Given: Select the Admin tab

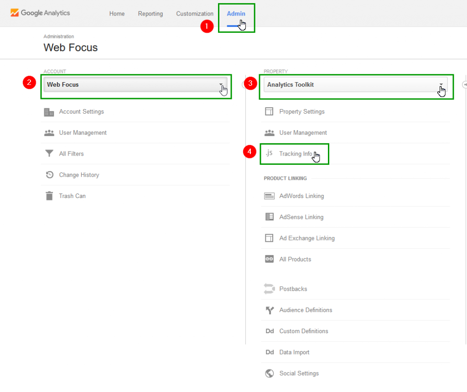Looking at the screenshot, I should tap(236, 14).
